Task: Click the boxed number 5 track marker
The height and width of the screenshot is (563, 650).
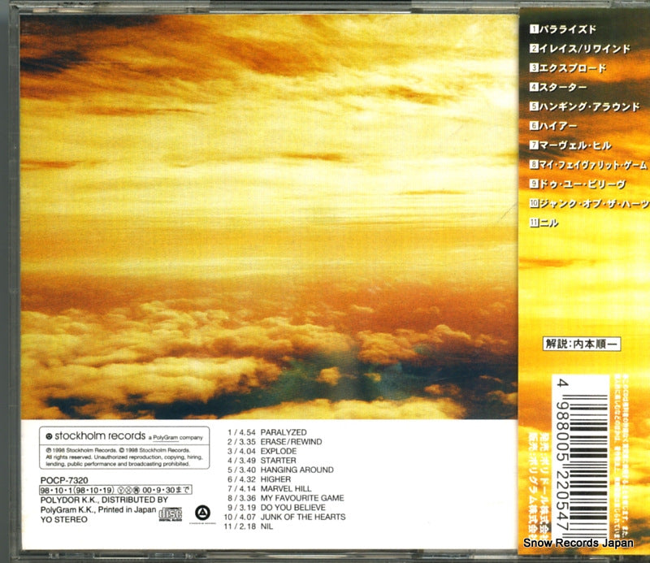Action: tap(534, 105)
